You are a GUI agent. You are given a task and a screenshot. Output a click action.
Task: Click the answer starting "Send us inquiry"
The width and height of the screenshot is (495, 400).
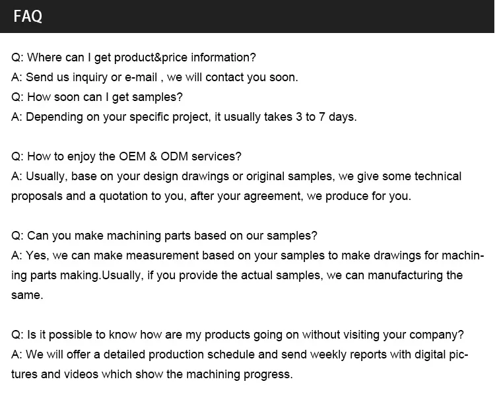[154, 77]
